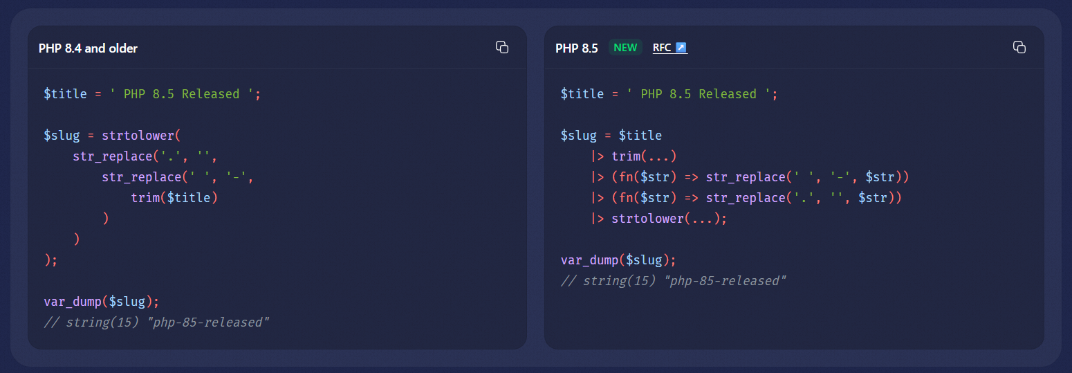Copy the PHP 8.5 code snippet
Viewport: 1072px width, 373px height.
1019,47
